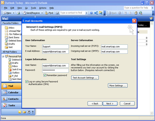Viewport: 155px width, 121px height.
Task: Click the Password field
Action: 56,70
